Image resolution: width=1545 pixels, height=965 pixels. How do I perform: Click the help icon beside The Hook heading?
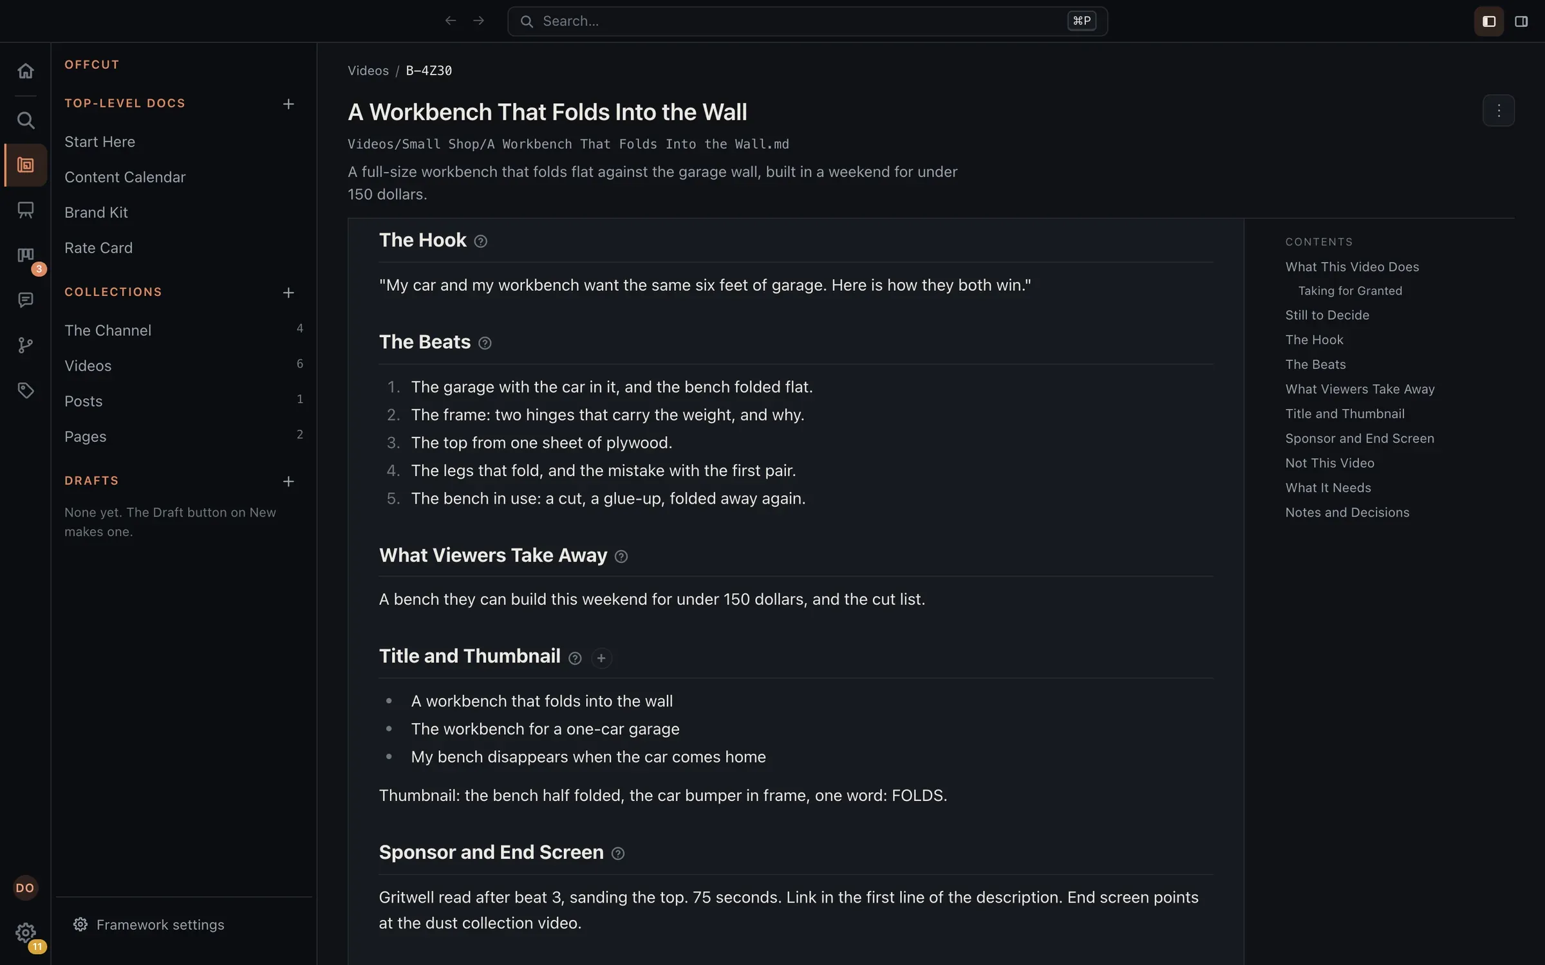480,241
